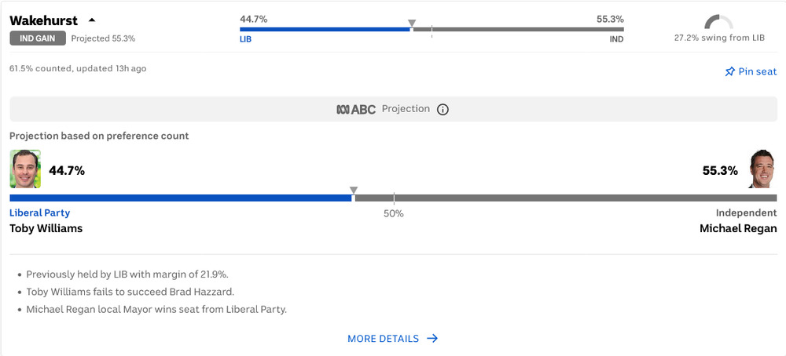Click the triangle marker on the large bar
This screenshot has width=786, height=356.
click(354, 190)
